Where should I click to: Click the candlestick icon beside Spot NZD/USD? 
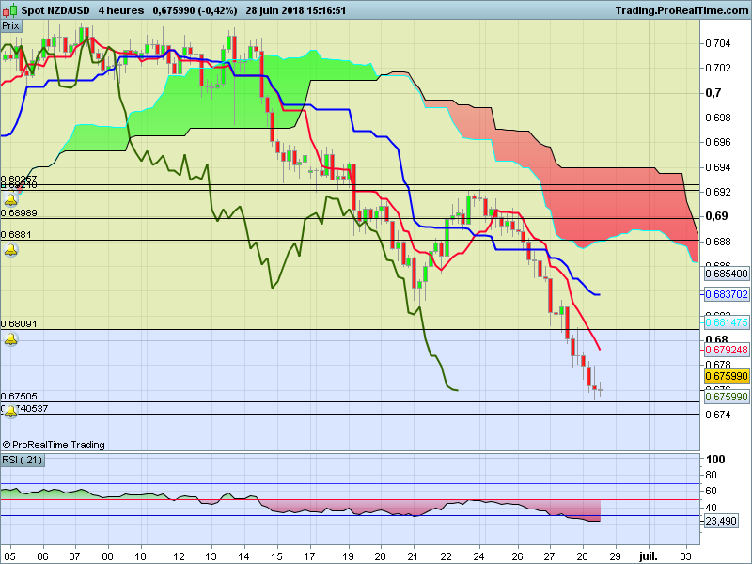(9, 10)
